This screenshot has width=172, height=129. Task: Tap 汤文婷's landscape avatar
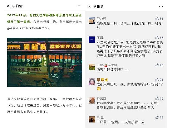[x=92, y=67]
